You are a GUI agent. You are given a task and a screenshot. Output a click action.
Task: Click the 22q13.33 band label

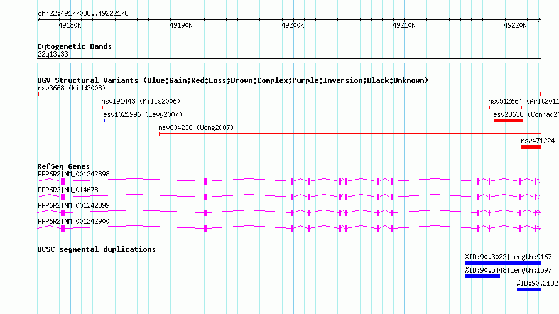(x=53, y=54)
